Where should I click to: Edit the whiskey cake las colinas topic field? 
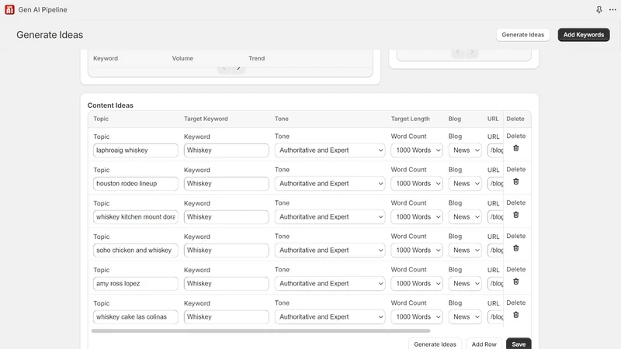pyautogui.click(x=135, y=316)
